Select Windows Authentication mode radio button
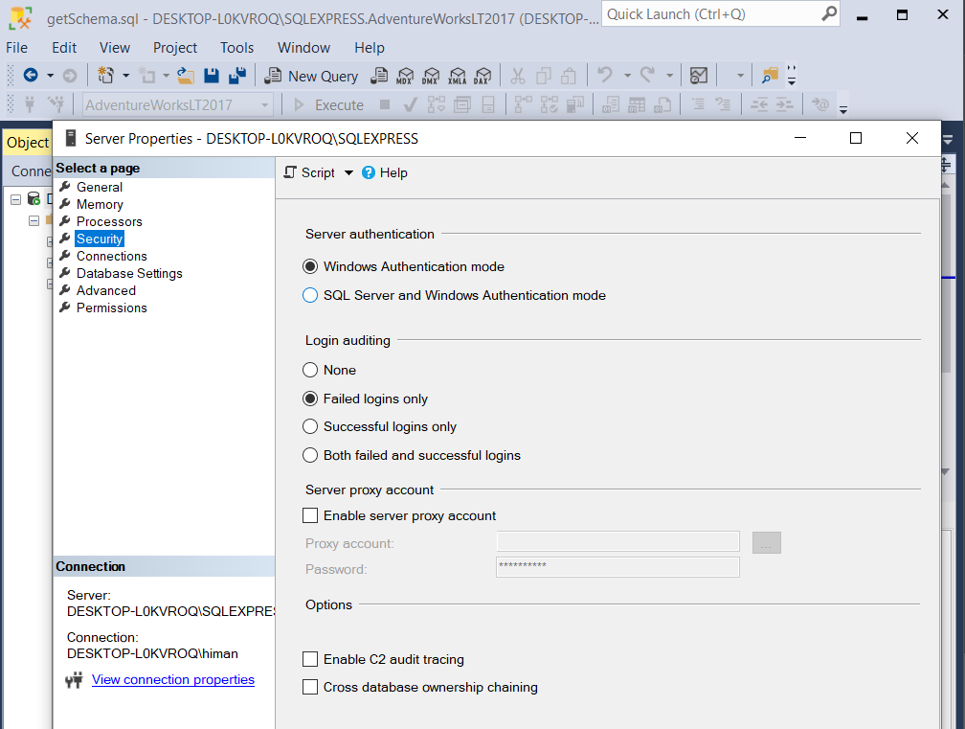This screenshot has width=965, height=729. [x=310, y=266]
